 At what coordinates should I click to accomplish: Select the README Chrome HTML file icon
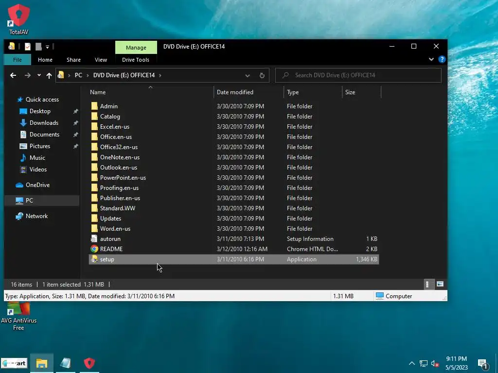[x=94, y=249]
